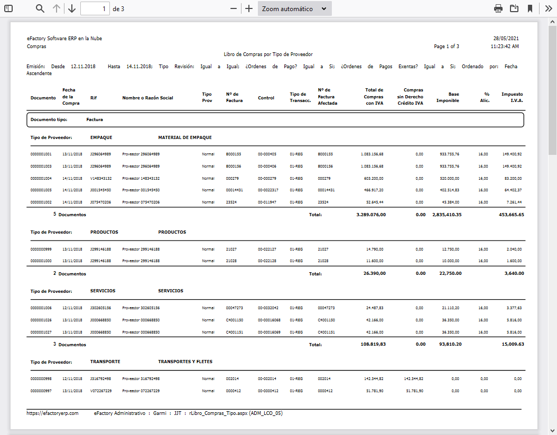Open the Zoom automático dropdown
Viewport: 557px width, 435px height.
tap(294, 8)
